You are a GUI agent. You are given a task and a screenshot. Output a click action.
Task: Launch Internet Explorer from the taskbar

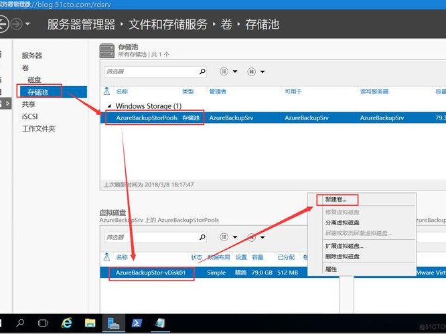click(66, 323)
